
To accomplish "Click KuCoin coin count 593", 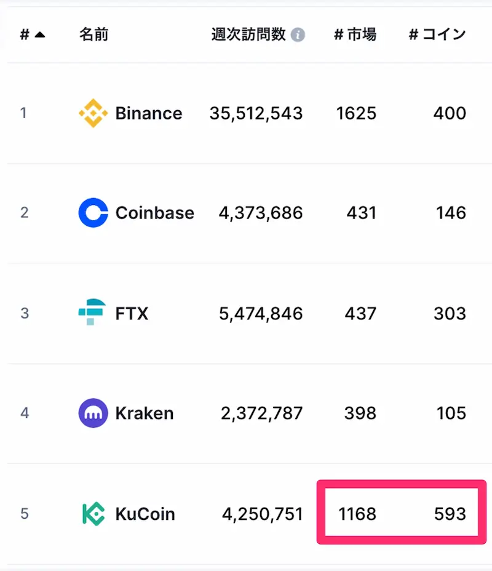I will click(450, 514).
